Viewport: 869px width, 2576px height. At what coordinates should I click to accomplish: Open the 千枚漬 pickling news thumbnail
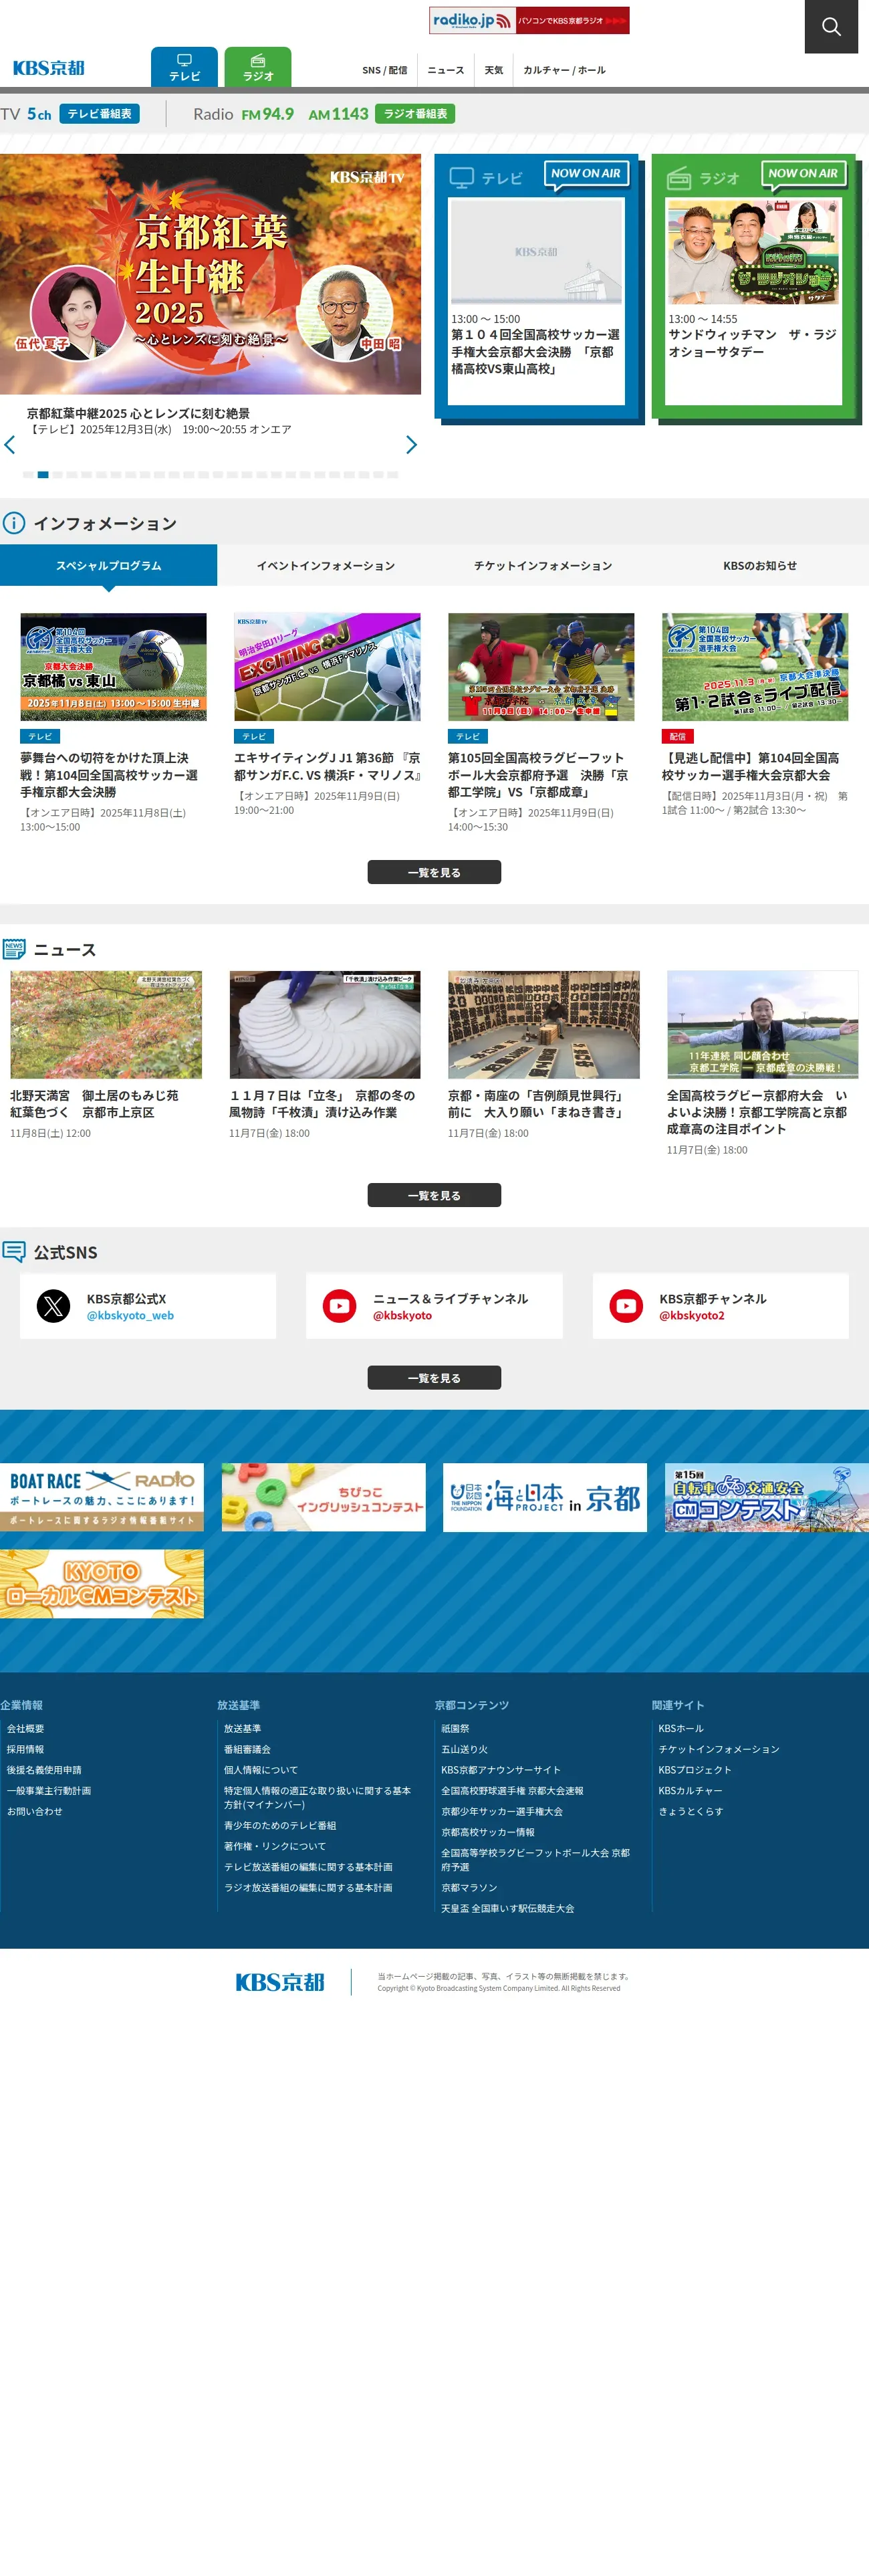[x=325, y=1024]
